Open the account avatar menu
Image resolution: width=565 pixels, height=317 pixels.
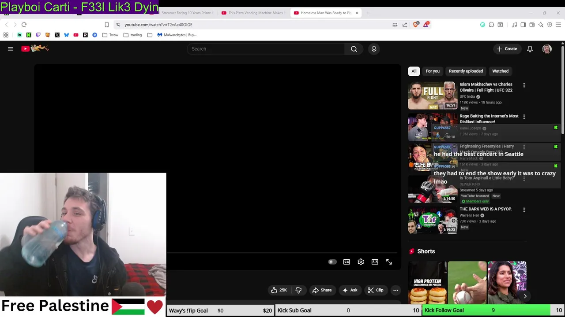pos(547,49)
